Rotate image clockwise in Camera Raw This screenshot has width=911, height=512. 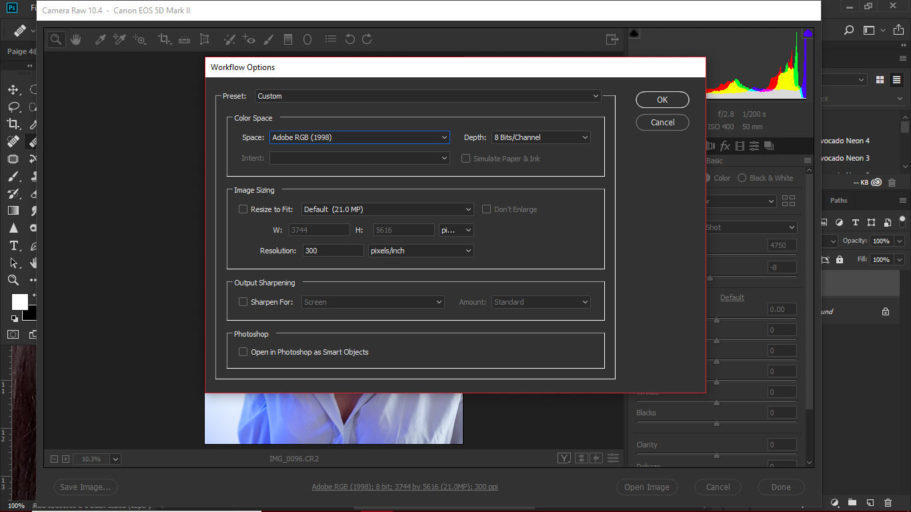(367, 39)
